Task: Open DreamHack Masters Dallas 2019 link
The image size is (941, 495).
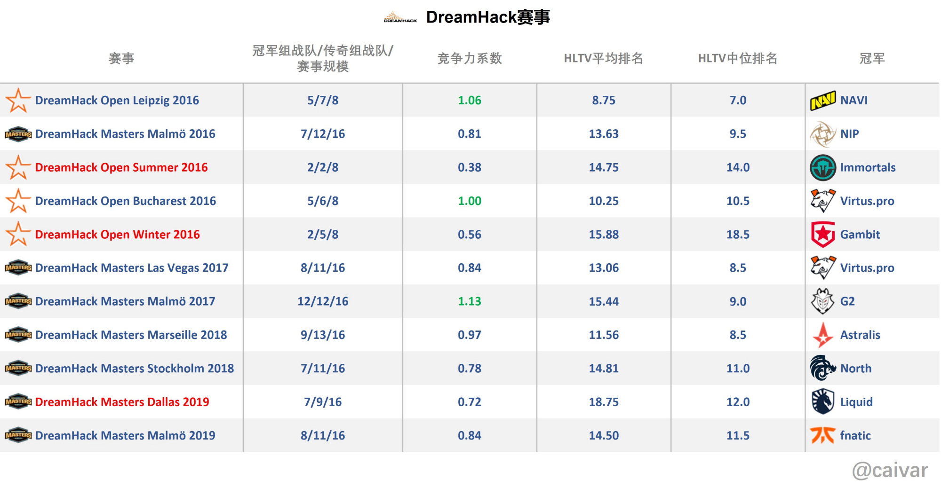Action: coord(122,402)
